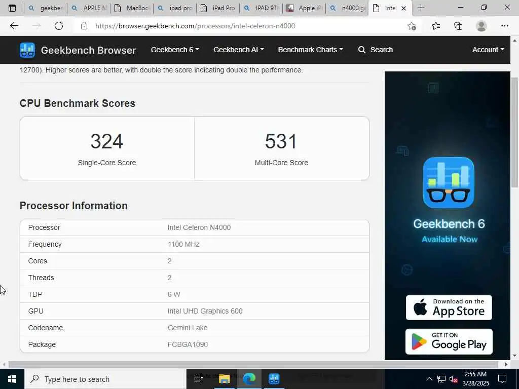Switch to Microsoft Edge on taskbar

coord(249,379)
